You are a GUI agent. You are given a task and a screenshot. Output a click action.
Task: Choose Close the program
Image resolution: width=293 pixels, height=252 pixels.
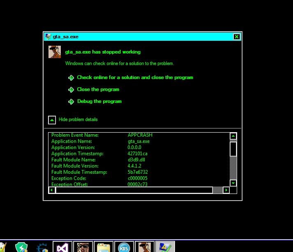tap(98, 89)
